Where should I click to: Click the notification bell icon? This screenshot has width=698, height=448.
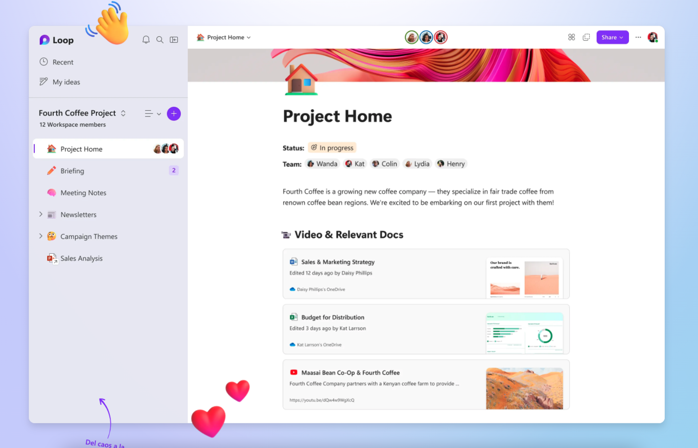pyautogui.click(x=146, y=39)
